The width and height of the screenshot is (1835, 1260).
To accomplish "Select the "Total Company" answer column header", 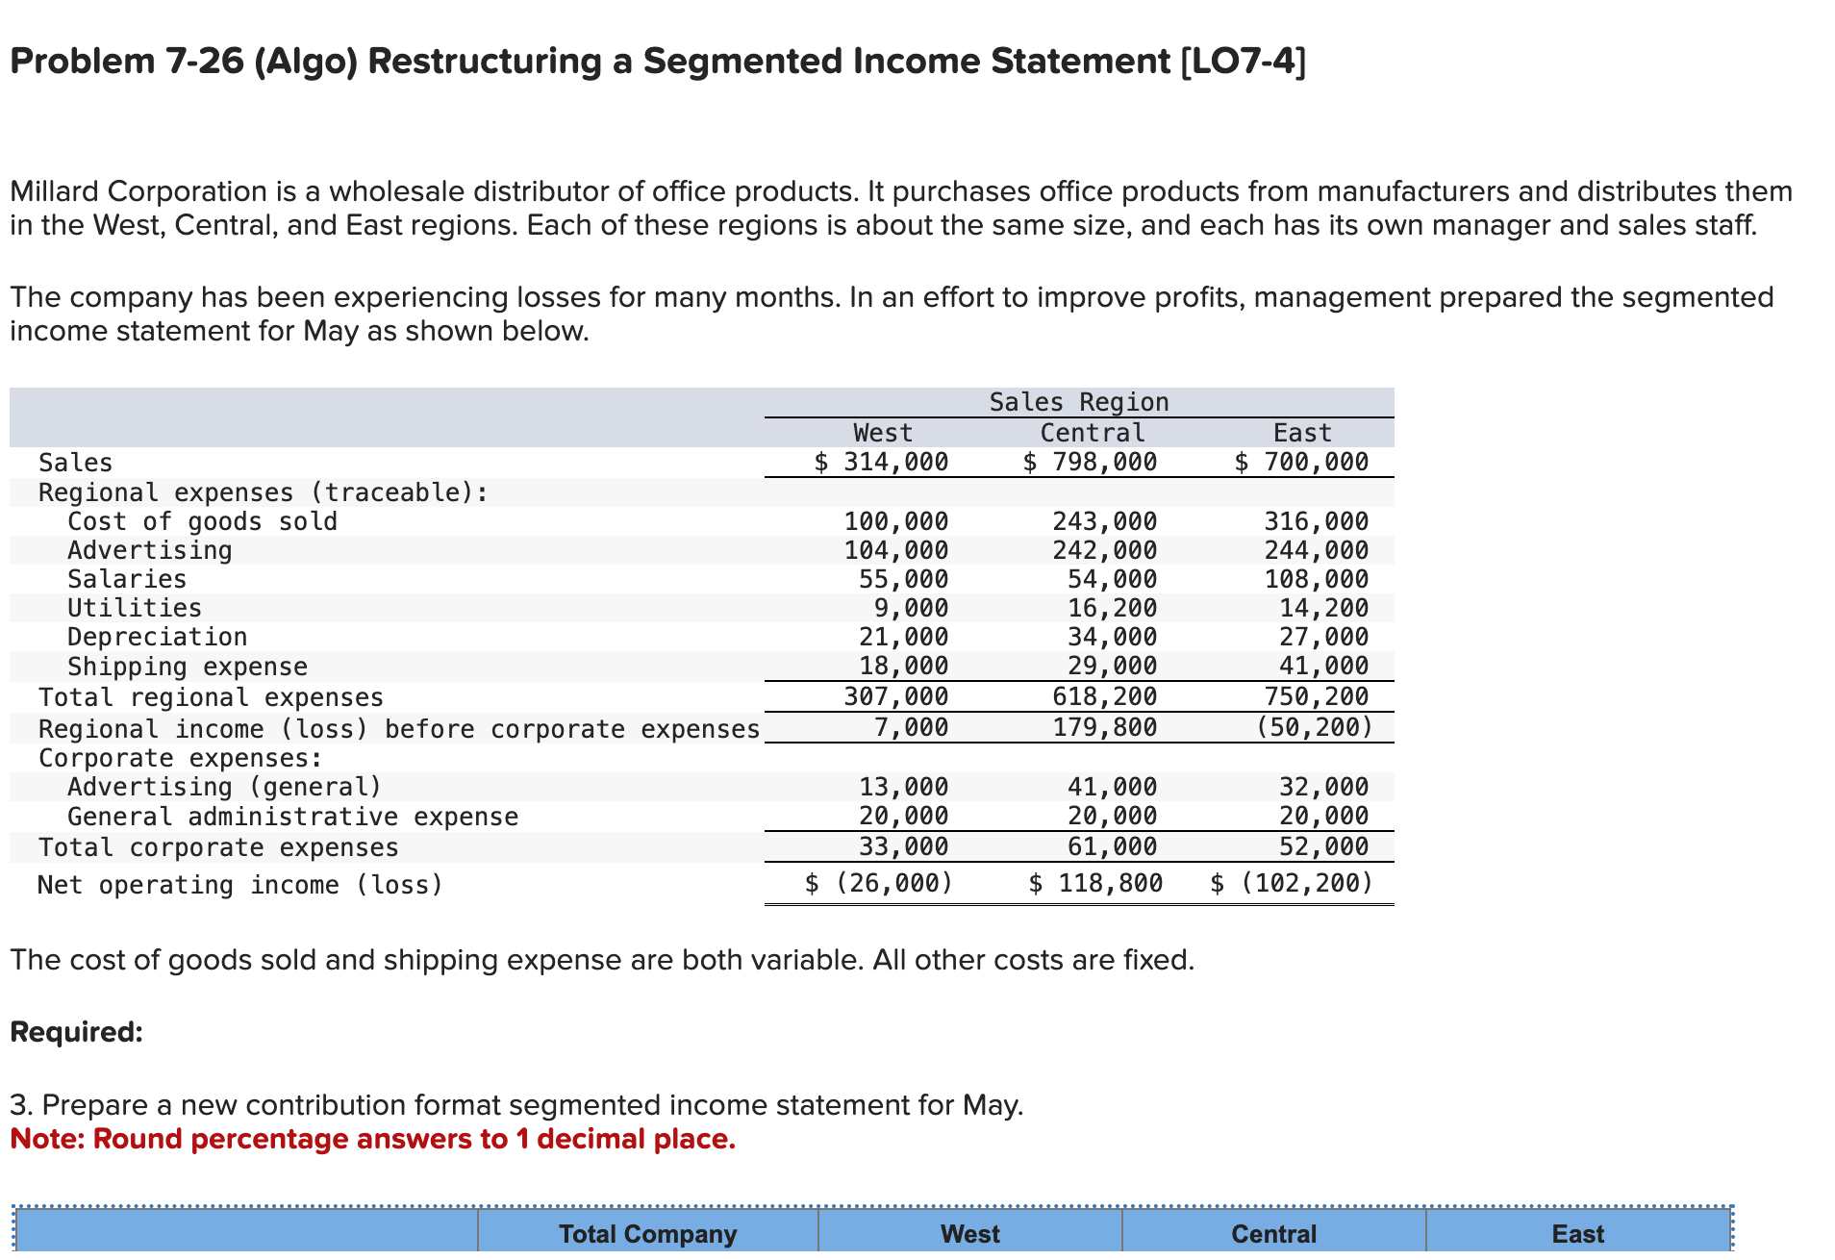I will point(646,1234).
